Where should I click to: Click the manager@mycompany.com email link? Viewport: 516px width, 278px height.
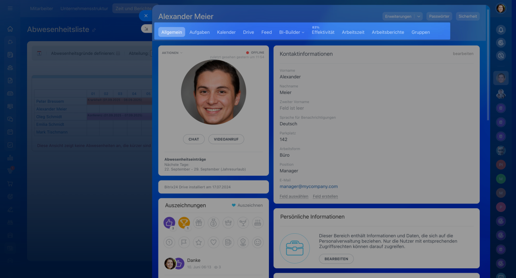308,187
